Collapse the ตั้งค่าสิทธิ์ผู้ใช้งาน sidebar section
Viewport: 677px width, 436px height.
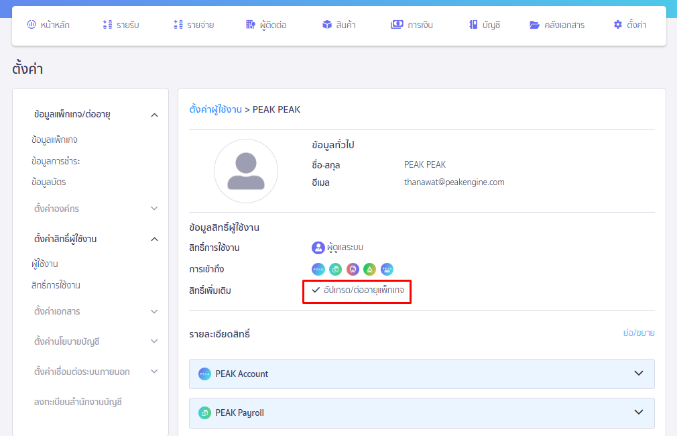(x=154, y=239)
